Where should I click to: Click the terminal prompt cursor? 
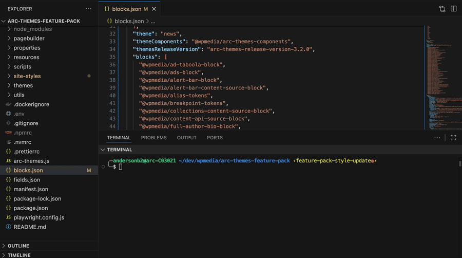[x=121, y=167]
